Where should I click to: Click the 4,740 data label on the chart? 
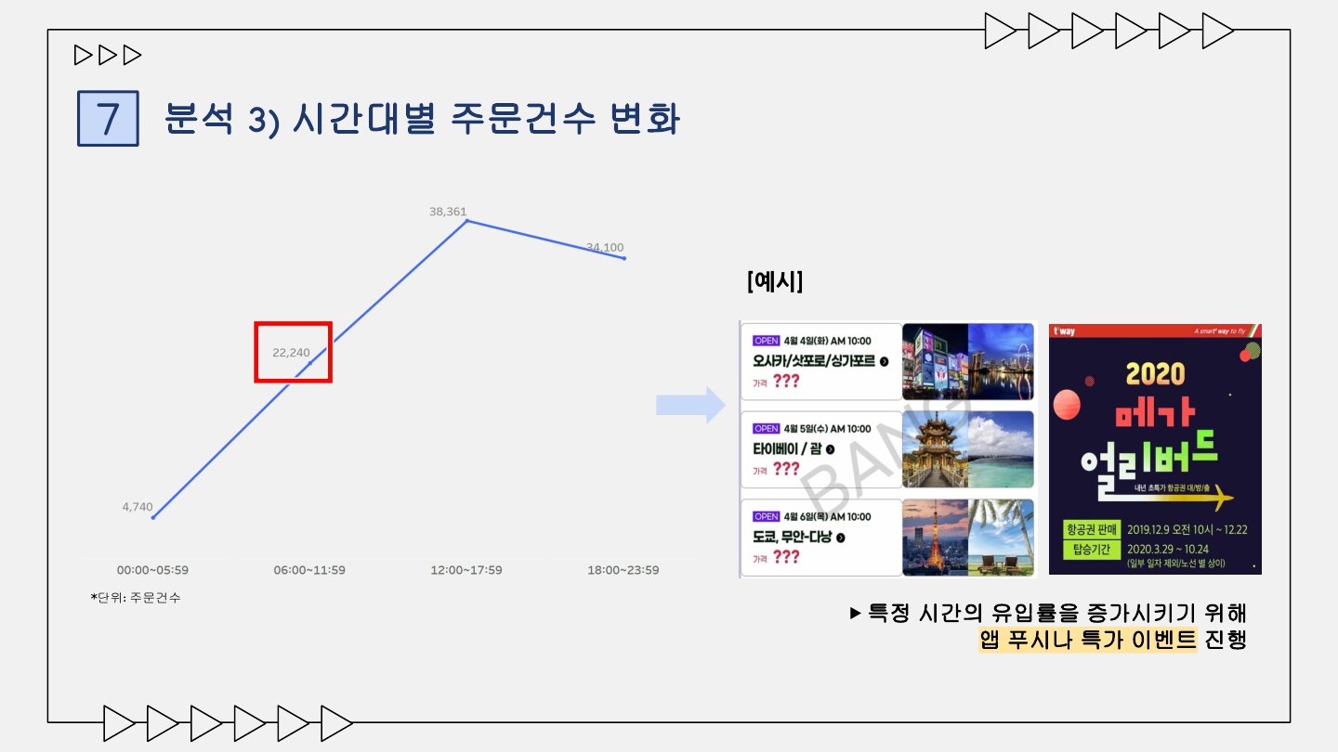138,507
